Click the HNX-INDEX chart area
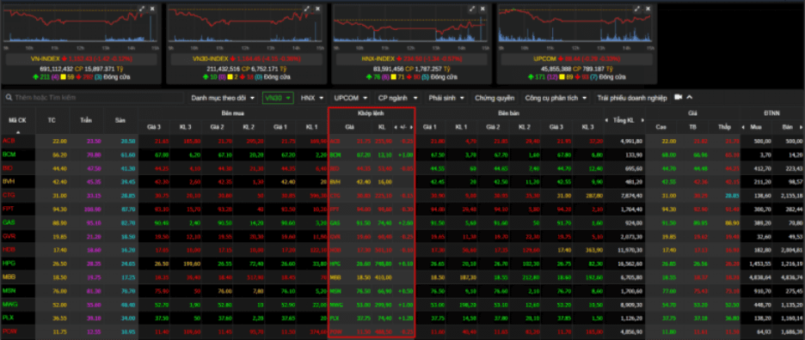Image resolution: width=805 pixels, height=340 pixels. [412, 27]
